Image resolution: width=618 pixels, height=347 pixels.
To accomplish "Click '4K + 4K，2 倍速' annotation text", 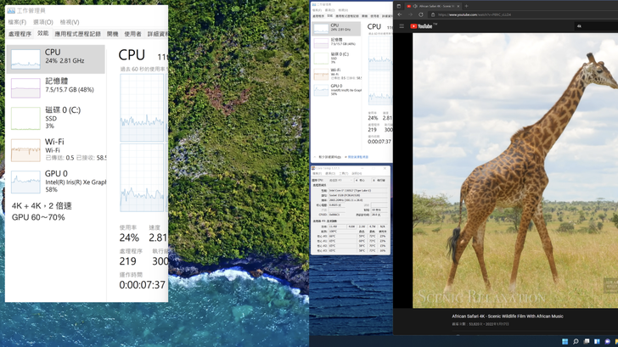I will click(x=42, y=205).
